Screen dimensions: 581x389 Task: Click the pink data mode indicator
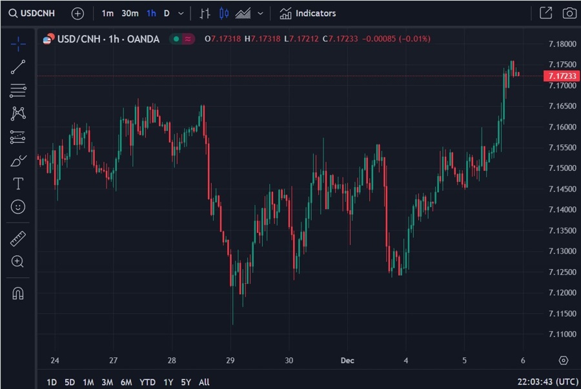[x=189, y=39]
